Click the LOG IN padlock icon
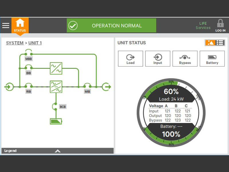229x172 pixels. tap(220, 24)
